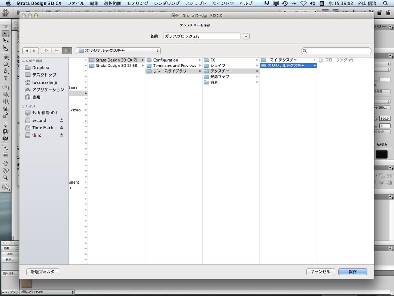Open the モデリング menu

coord(138,3)
